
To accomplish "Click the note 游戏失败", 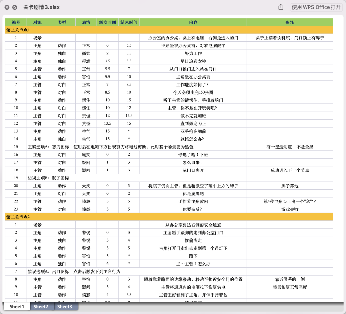I will [x=290, y=209].
